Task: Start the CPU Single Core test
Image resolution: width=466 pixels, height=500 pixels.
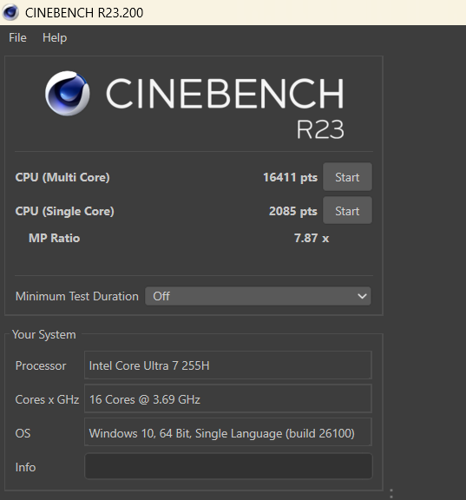Action: tap(347, 210)
